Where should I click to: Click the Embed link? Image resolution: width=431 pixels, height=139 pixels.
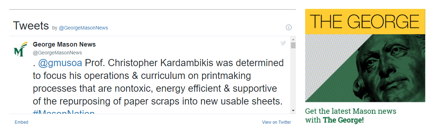point(21,122)
